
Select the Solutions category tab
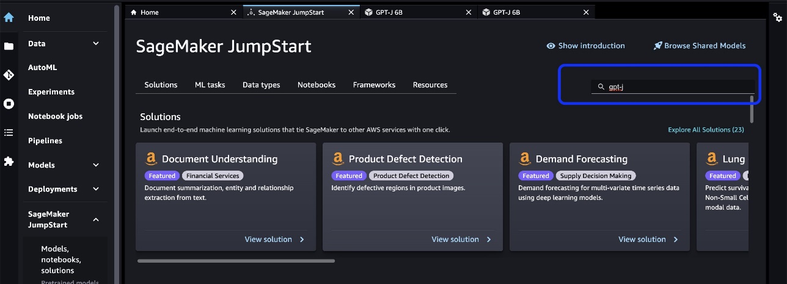161,85
